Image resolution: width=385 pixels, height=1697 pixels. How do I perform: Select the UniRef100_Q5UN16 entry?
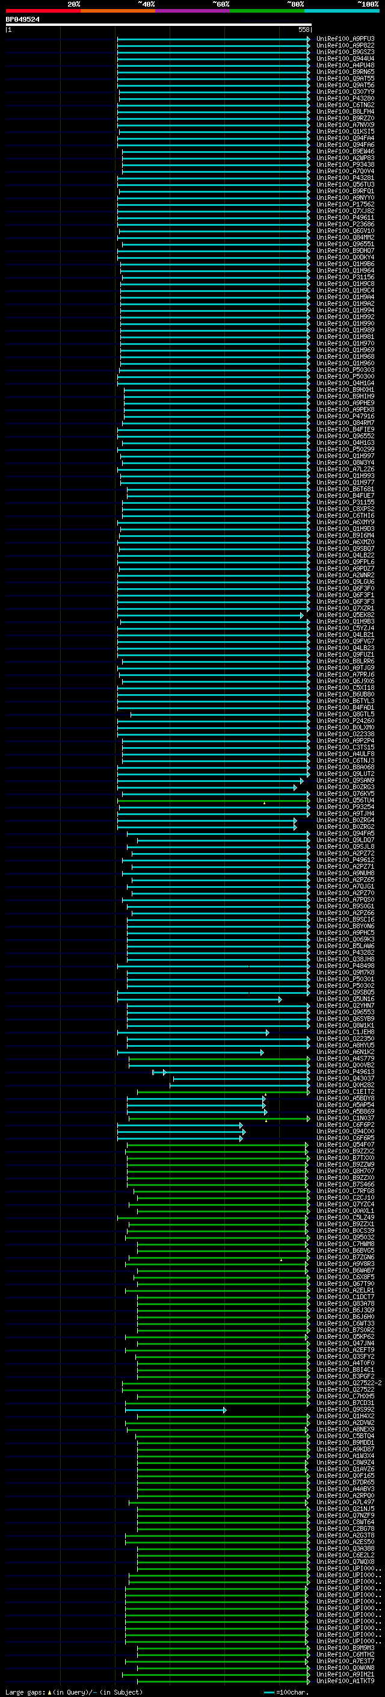pyautogui.click(x=345, y=999)
